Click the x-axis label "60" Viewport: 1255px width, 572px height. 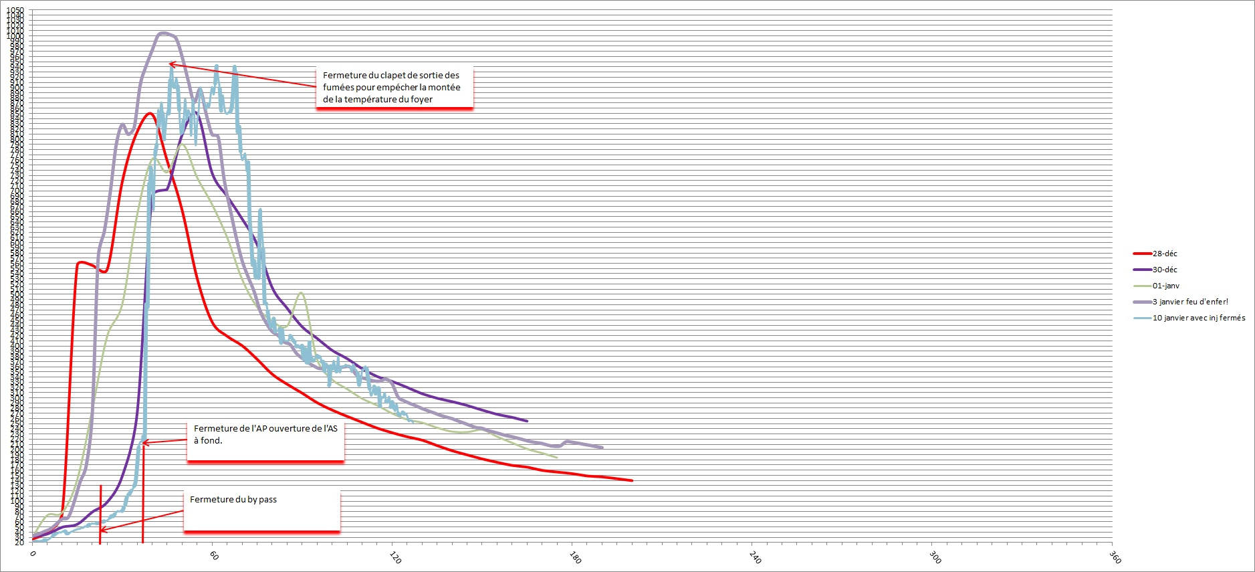[214, 556]
